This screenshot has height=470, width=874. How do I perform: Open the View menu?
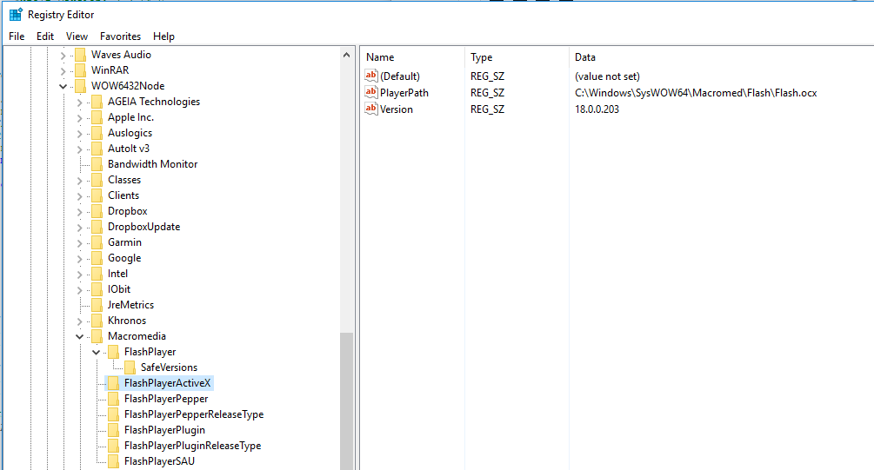tap(77, 36)
